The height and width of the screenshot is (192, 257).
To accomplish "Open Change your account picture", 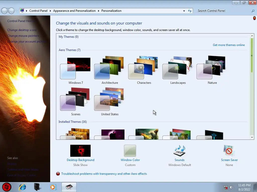I will (x=26, y=41).
